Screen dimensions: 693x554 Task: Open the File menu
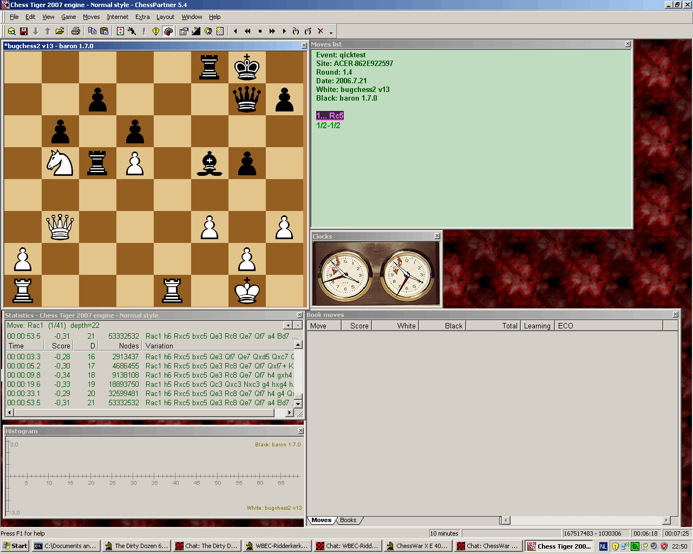[x=14, y=17]
